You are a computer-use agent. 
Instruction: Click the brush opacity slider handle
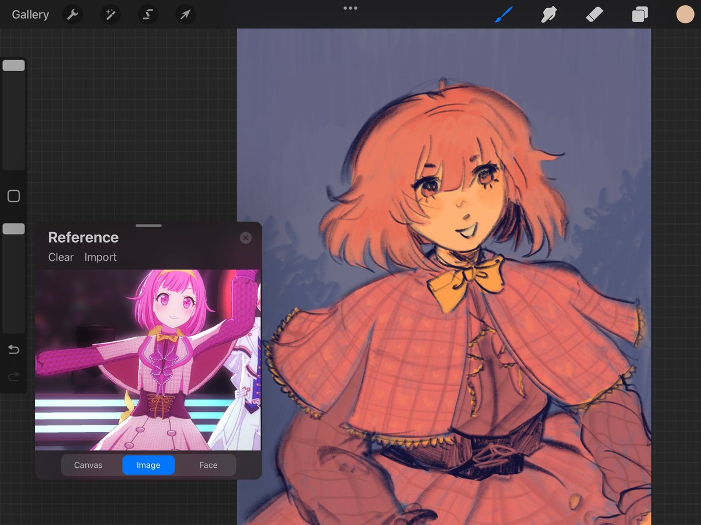pyautogui.click(x=13, y=229)
